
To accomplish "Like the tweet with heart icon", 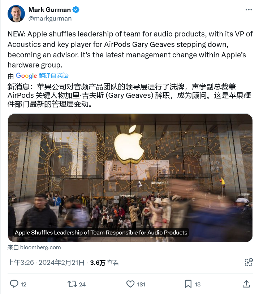I will coord(130,284).
